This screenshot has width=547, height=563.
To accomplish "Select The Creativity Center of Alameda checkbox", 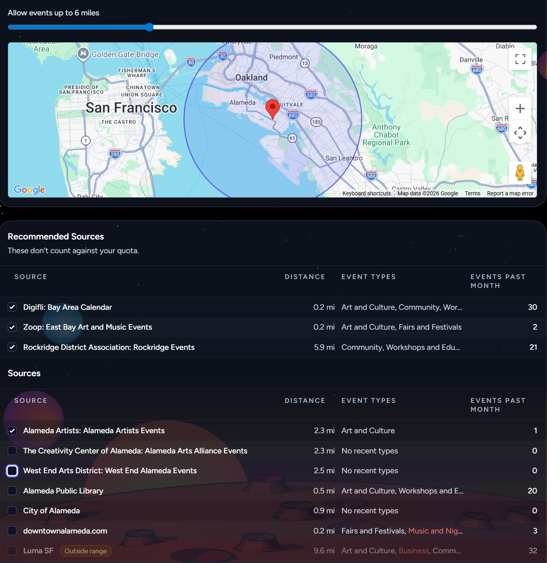I will [x=12, y=451].
